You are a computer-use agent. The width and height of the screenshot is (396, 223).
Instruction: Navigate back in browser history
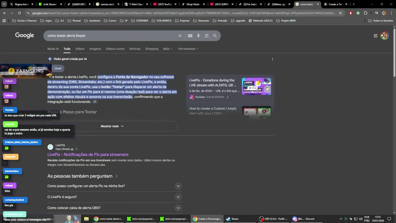4,13
